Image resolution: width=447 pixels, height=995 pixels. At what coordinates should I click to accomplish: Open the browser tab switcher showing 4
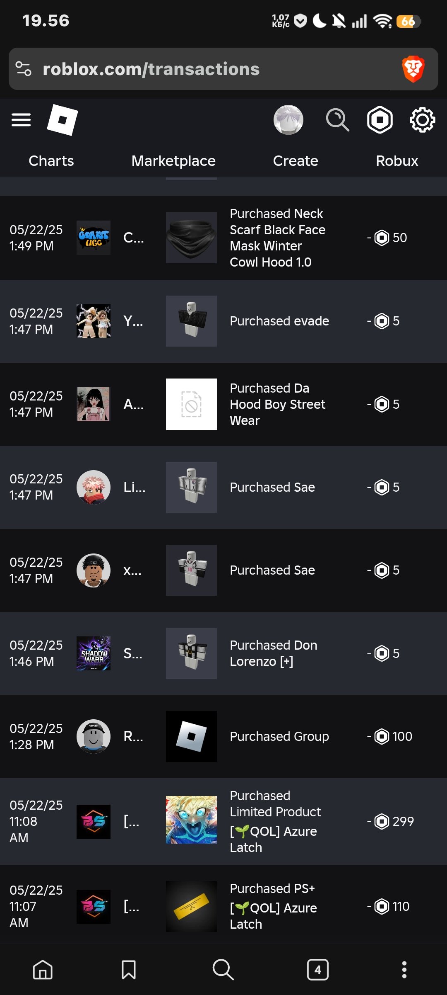pyautogui.click(x=318, y=970)
